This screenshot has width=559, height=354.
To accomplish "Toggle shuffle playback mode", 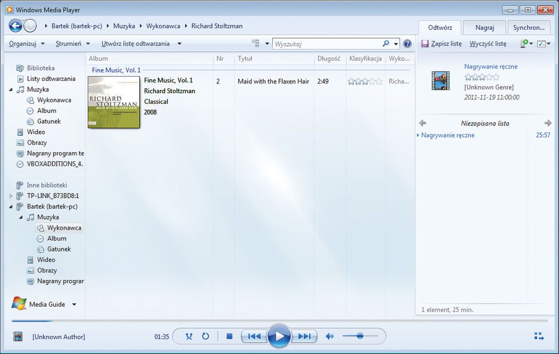I will tap(189, 336).
